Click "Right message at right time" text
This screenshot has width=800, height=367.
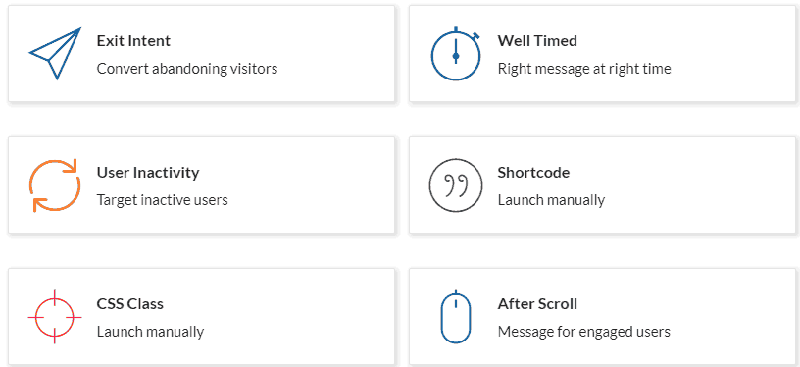click(584, 69)
